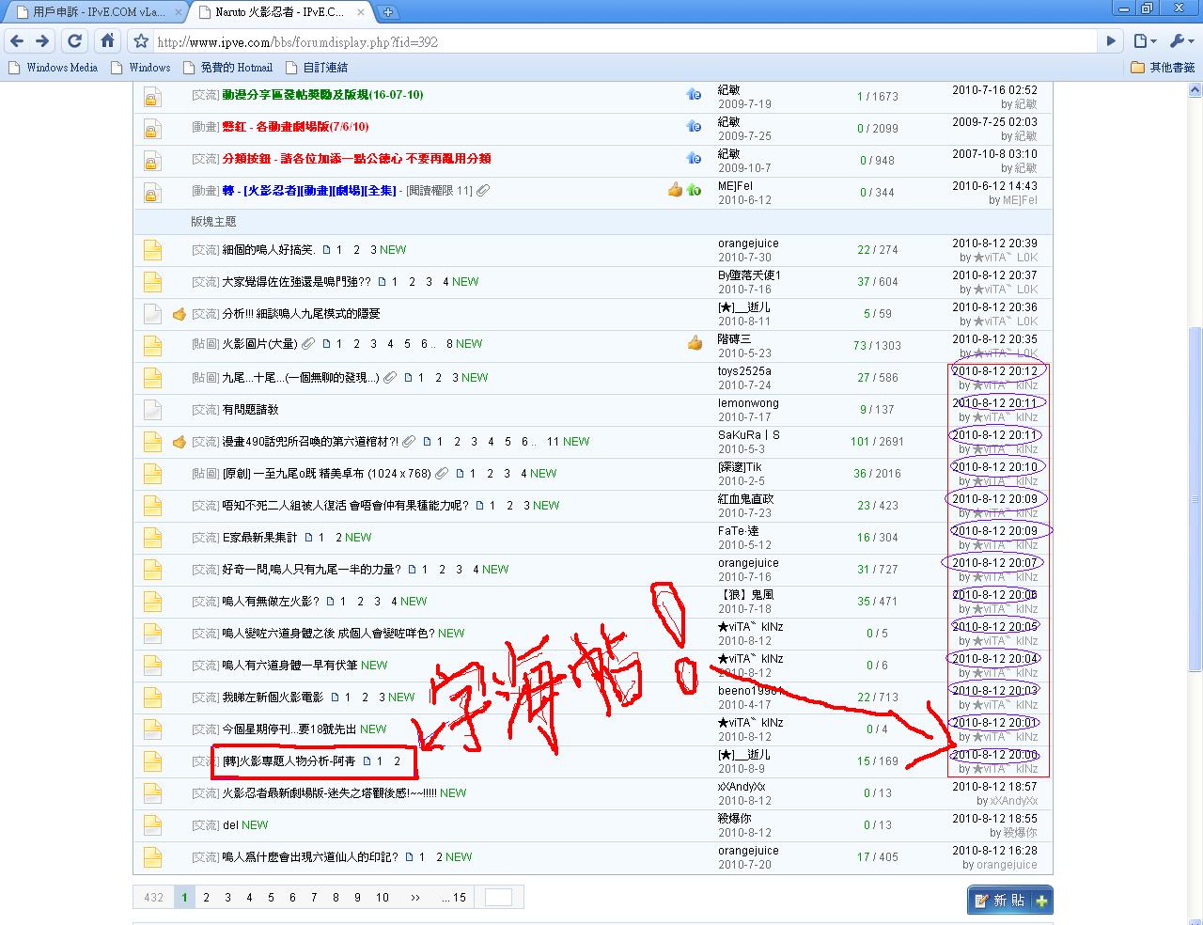Open thread titled del
This screenshot has width=1203, height=925.
pos(230,825)
